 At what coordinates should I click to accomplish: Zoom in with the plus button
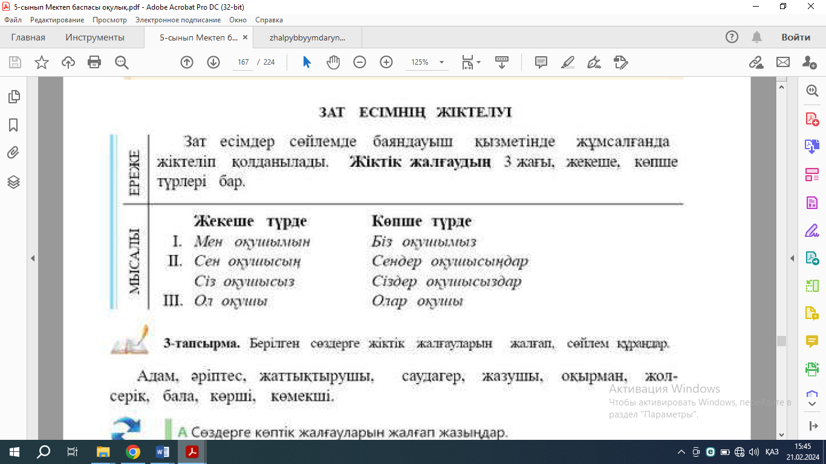click(386, 62)
